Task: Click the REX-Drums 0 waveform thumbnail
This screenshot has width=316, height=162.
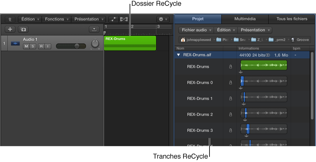Action: 264,81
